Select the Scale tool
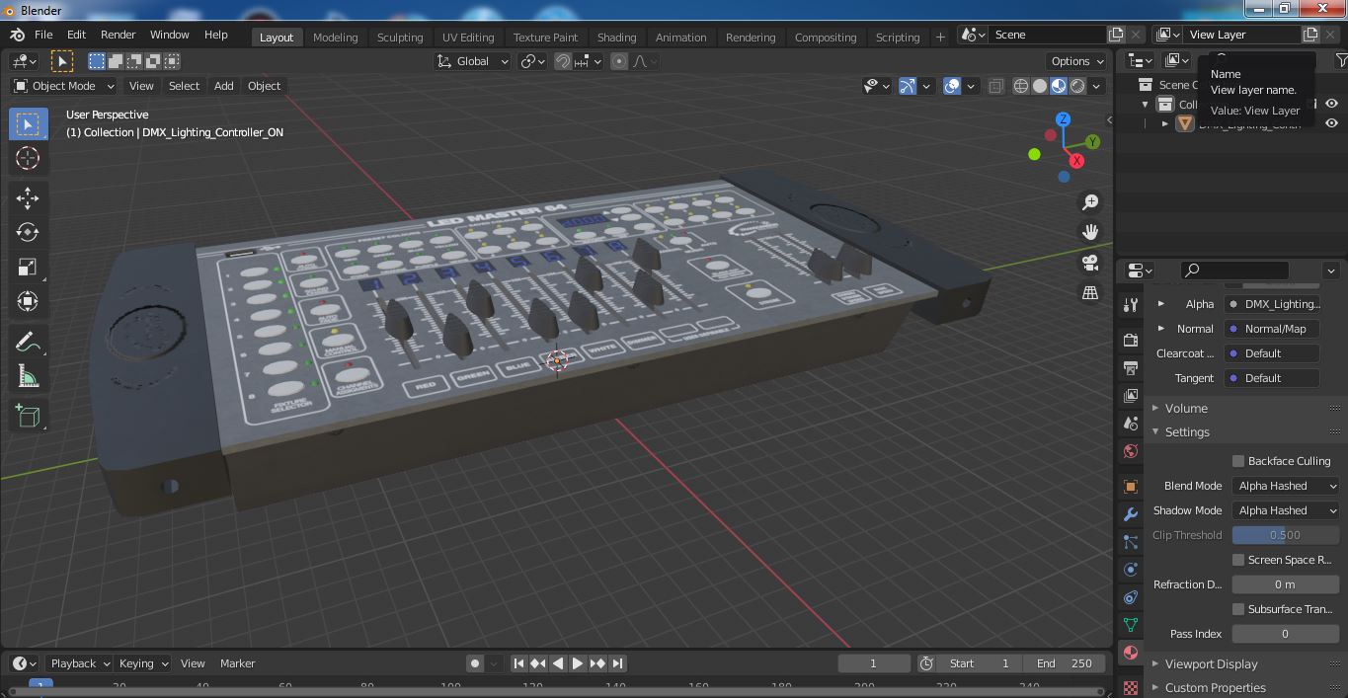Image resolution: width=1348 pixels, height=698 pixels. (x=28, y=267)
